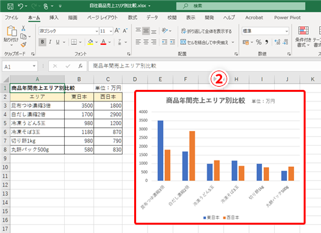321x233 pixels.
Task: Click the accounting currency format icon
Action: click(246, 42)
